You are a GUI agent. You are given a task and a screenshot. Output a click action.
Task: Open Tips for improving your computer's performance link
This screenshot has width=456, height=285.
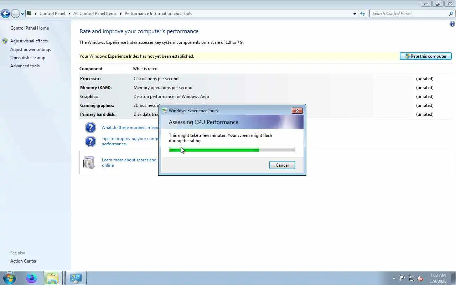pos(130,141)
